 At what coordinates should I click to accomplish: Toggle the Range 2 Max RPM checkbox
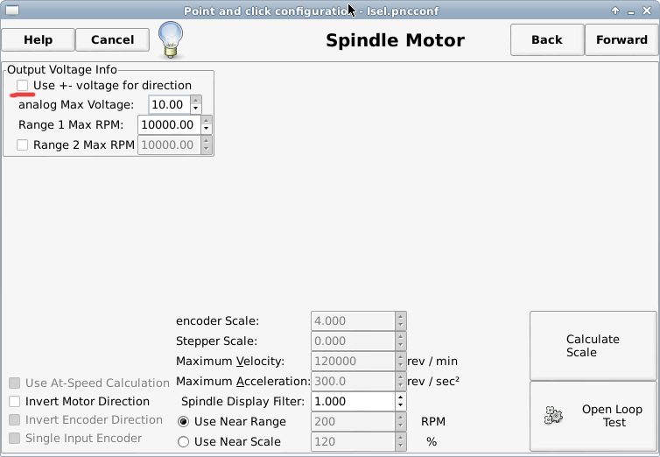pos(22,145)
